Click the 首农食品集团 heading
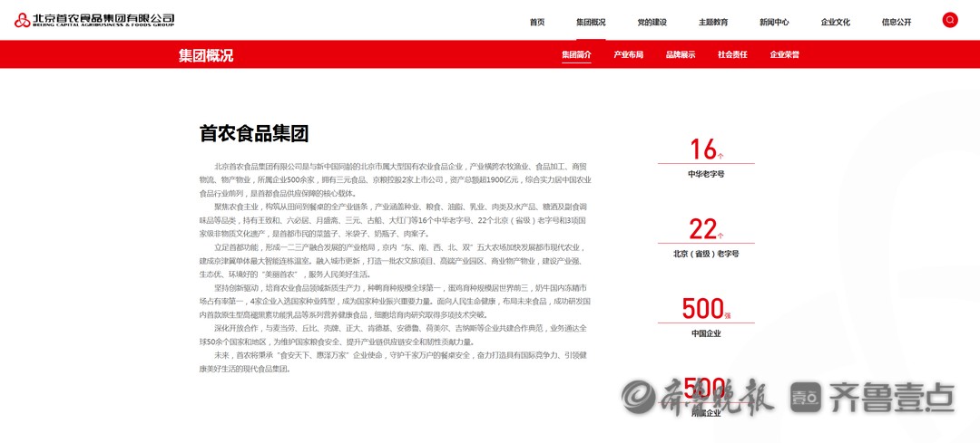The image size is (980, 443). click(254, 134)
